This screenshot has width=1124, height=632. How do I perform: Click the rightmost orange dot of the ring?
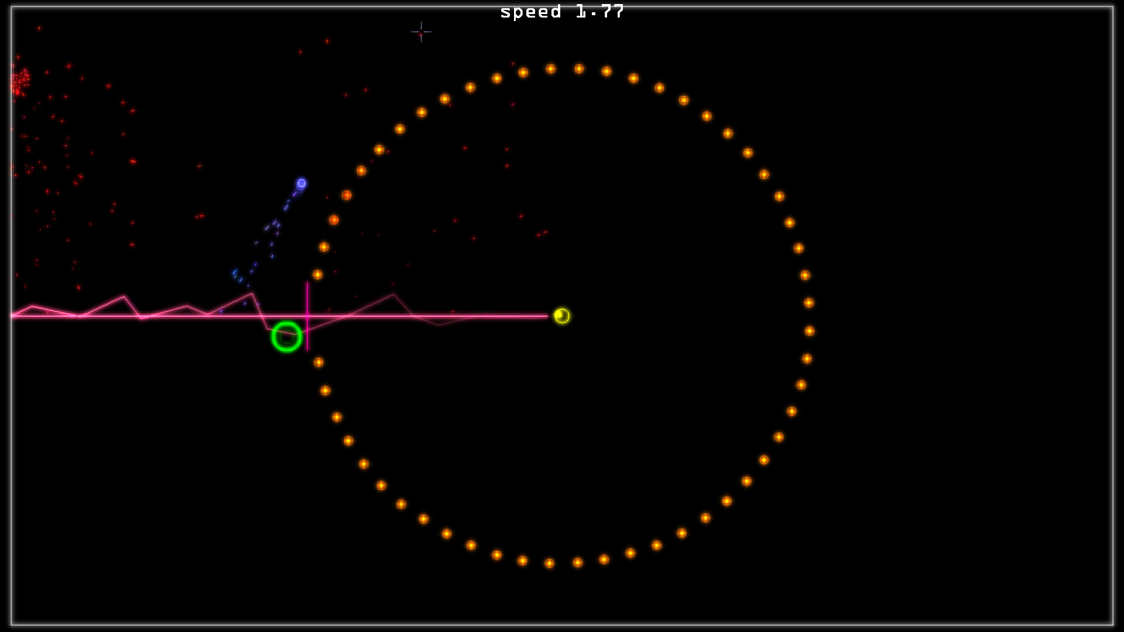809,304
